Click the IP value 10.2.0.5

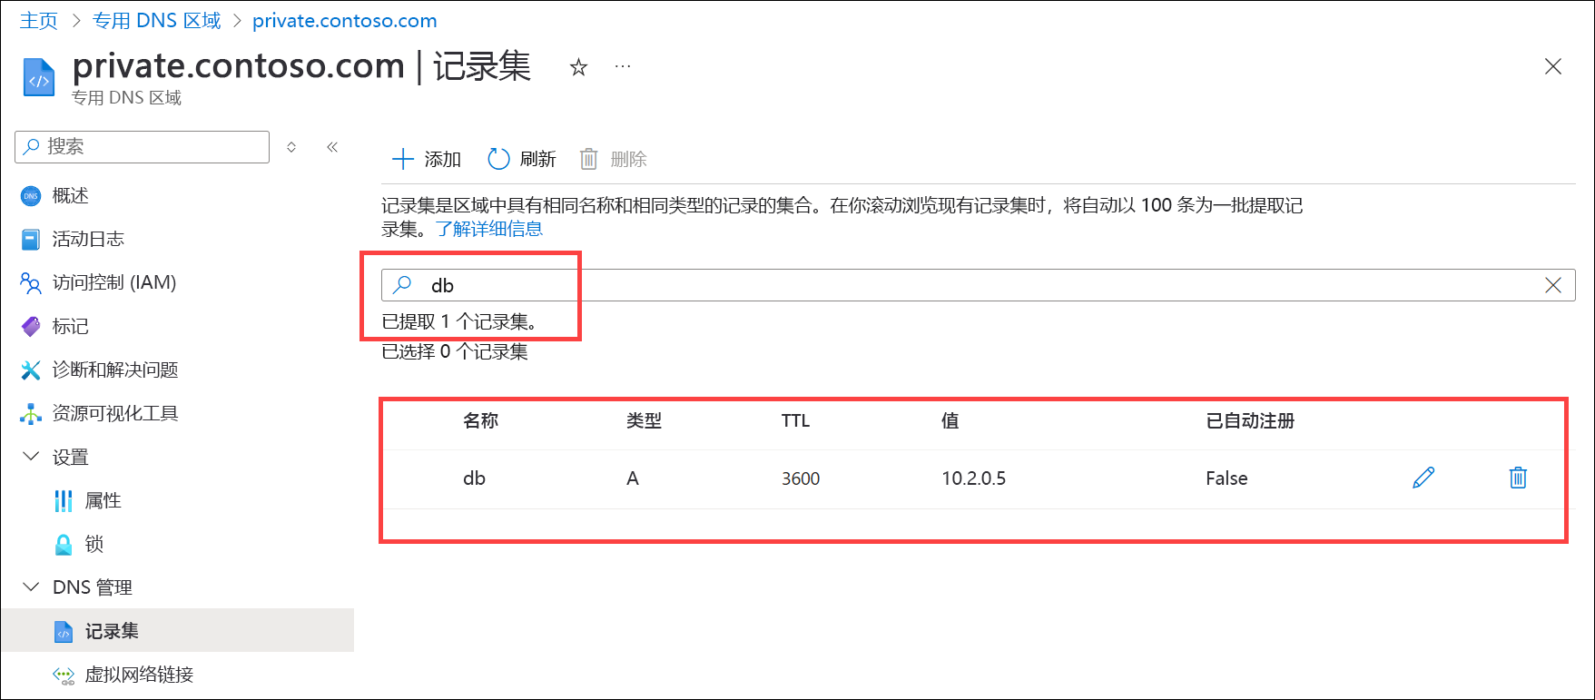point(973,478)
